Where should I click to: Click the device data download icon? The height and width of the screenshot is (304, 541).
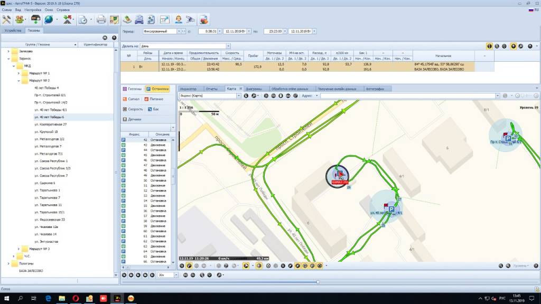tap(35, 20)
